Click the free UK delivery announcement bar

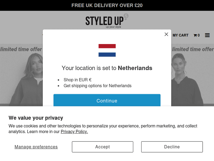[x=107, y=5]
